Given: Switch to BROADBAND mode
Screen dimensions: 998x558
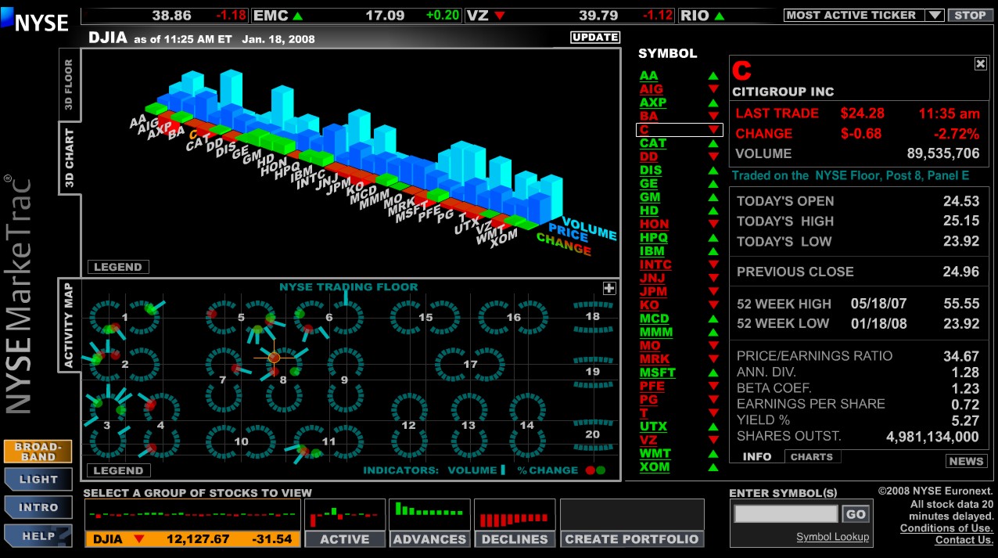Looking at the screenshot, I should (x=38, y=452).
